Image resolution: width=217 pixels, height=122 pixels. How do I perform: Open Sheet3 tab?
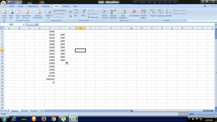34,111
